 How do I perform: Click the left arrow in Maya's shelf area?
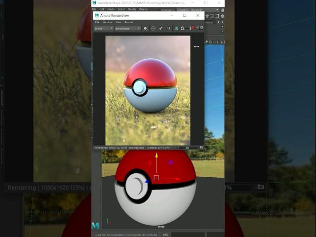pyautogui.click(x=218, y=22)
